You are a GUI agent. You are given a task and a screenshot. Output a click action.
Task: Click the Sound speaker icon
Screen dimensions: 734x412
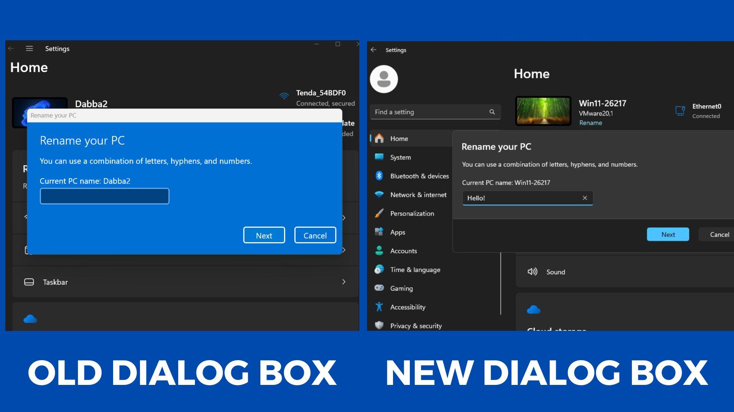click(532, 272)
